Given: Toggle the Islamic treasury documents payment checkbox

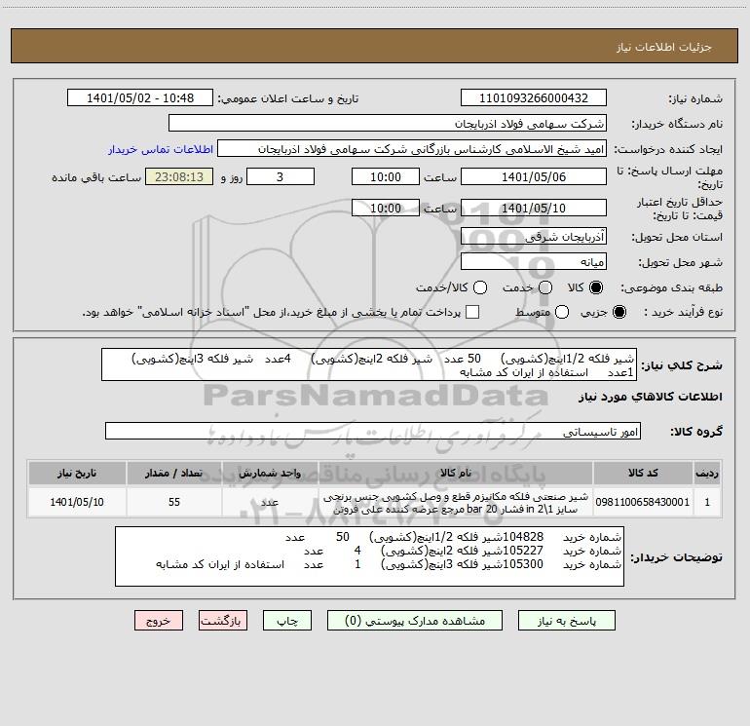Looking at the screenshot, I should coord(472,312).
